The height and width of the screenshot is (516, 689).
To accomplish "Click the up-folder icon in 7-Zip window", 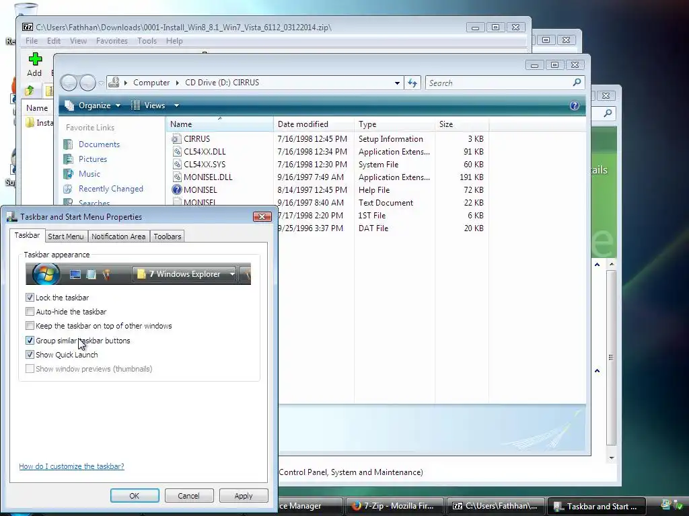I will (x=30, y=91).
